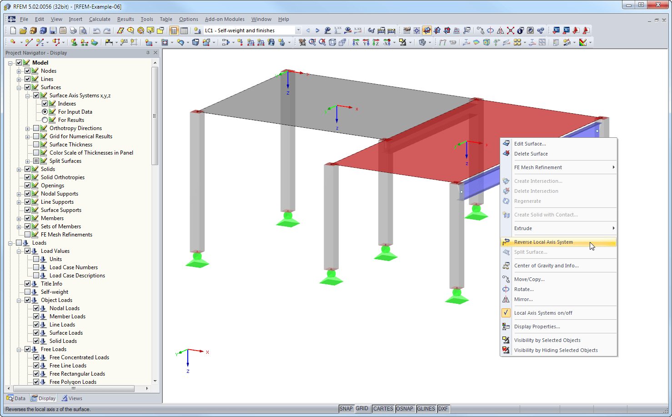The width and height of the screenshot is (672, 417).
Task: Open the load case dropdown showing LC1
Action: [x=298, y=30]
